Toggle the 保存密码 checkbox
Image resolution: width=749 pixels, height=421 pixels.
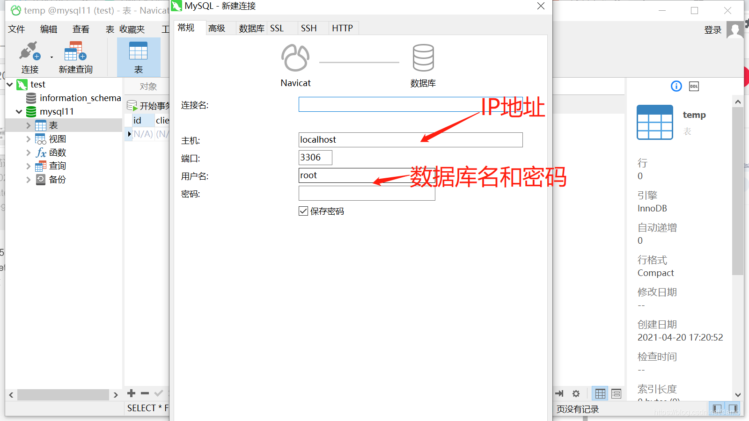pyautogui.click(x=303, y=211)
